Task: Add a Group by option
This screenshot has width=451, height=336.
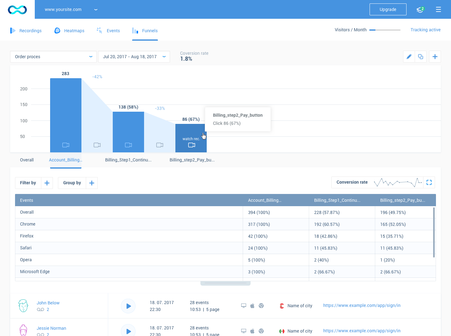Action: [x=92, y=183]
